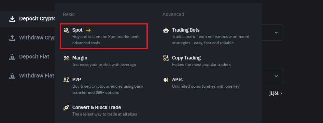Click the Trading Bots robot icon
This screenshot has width=323, height=123.
click(166, 30)
